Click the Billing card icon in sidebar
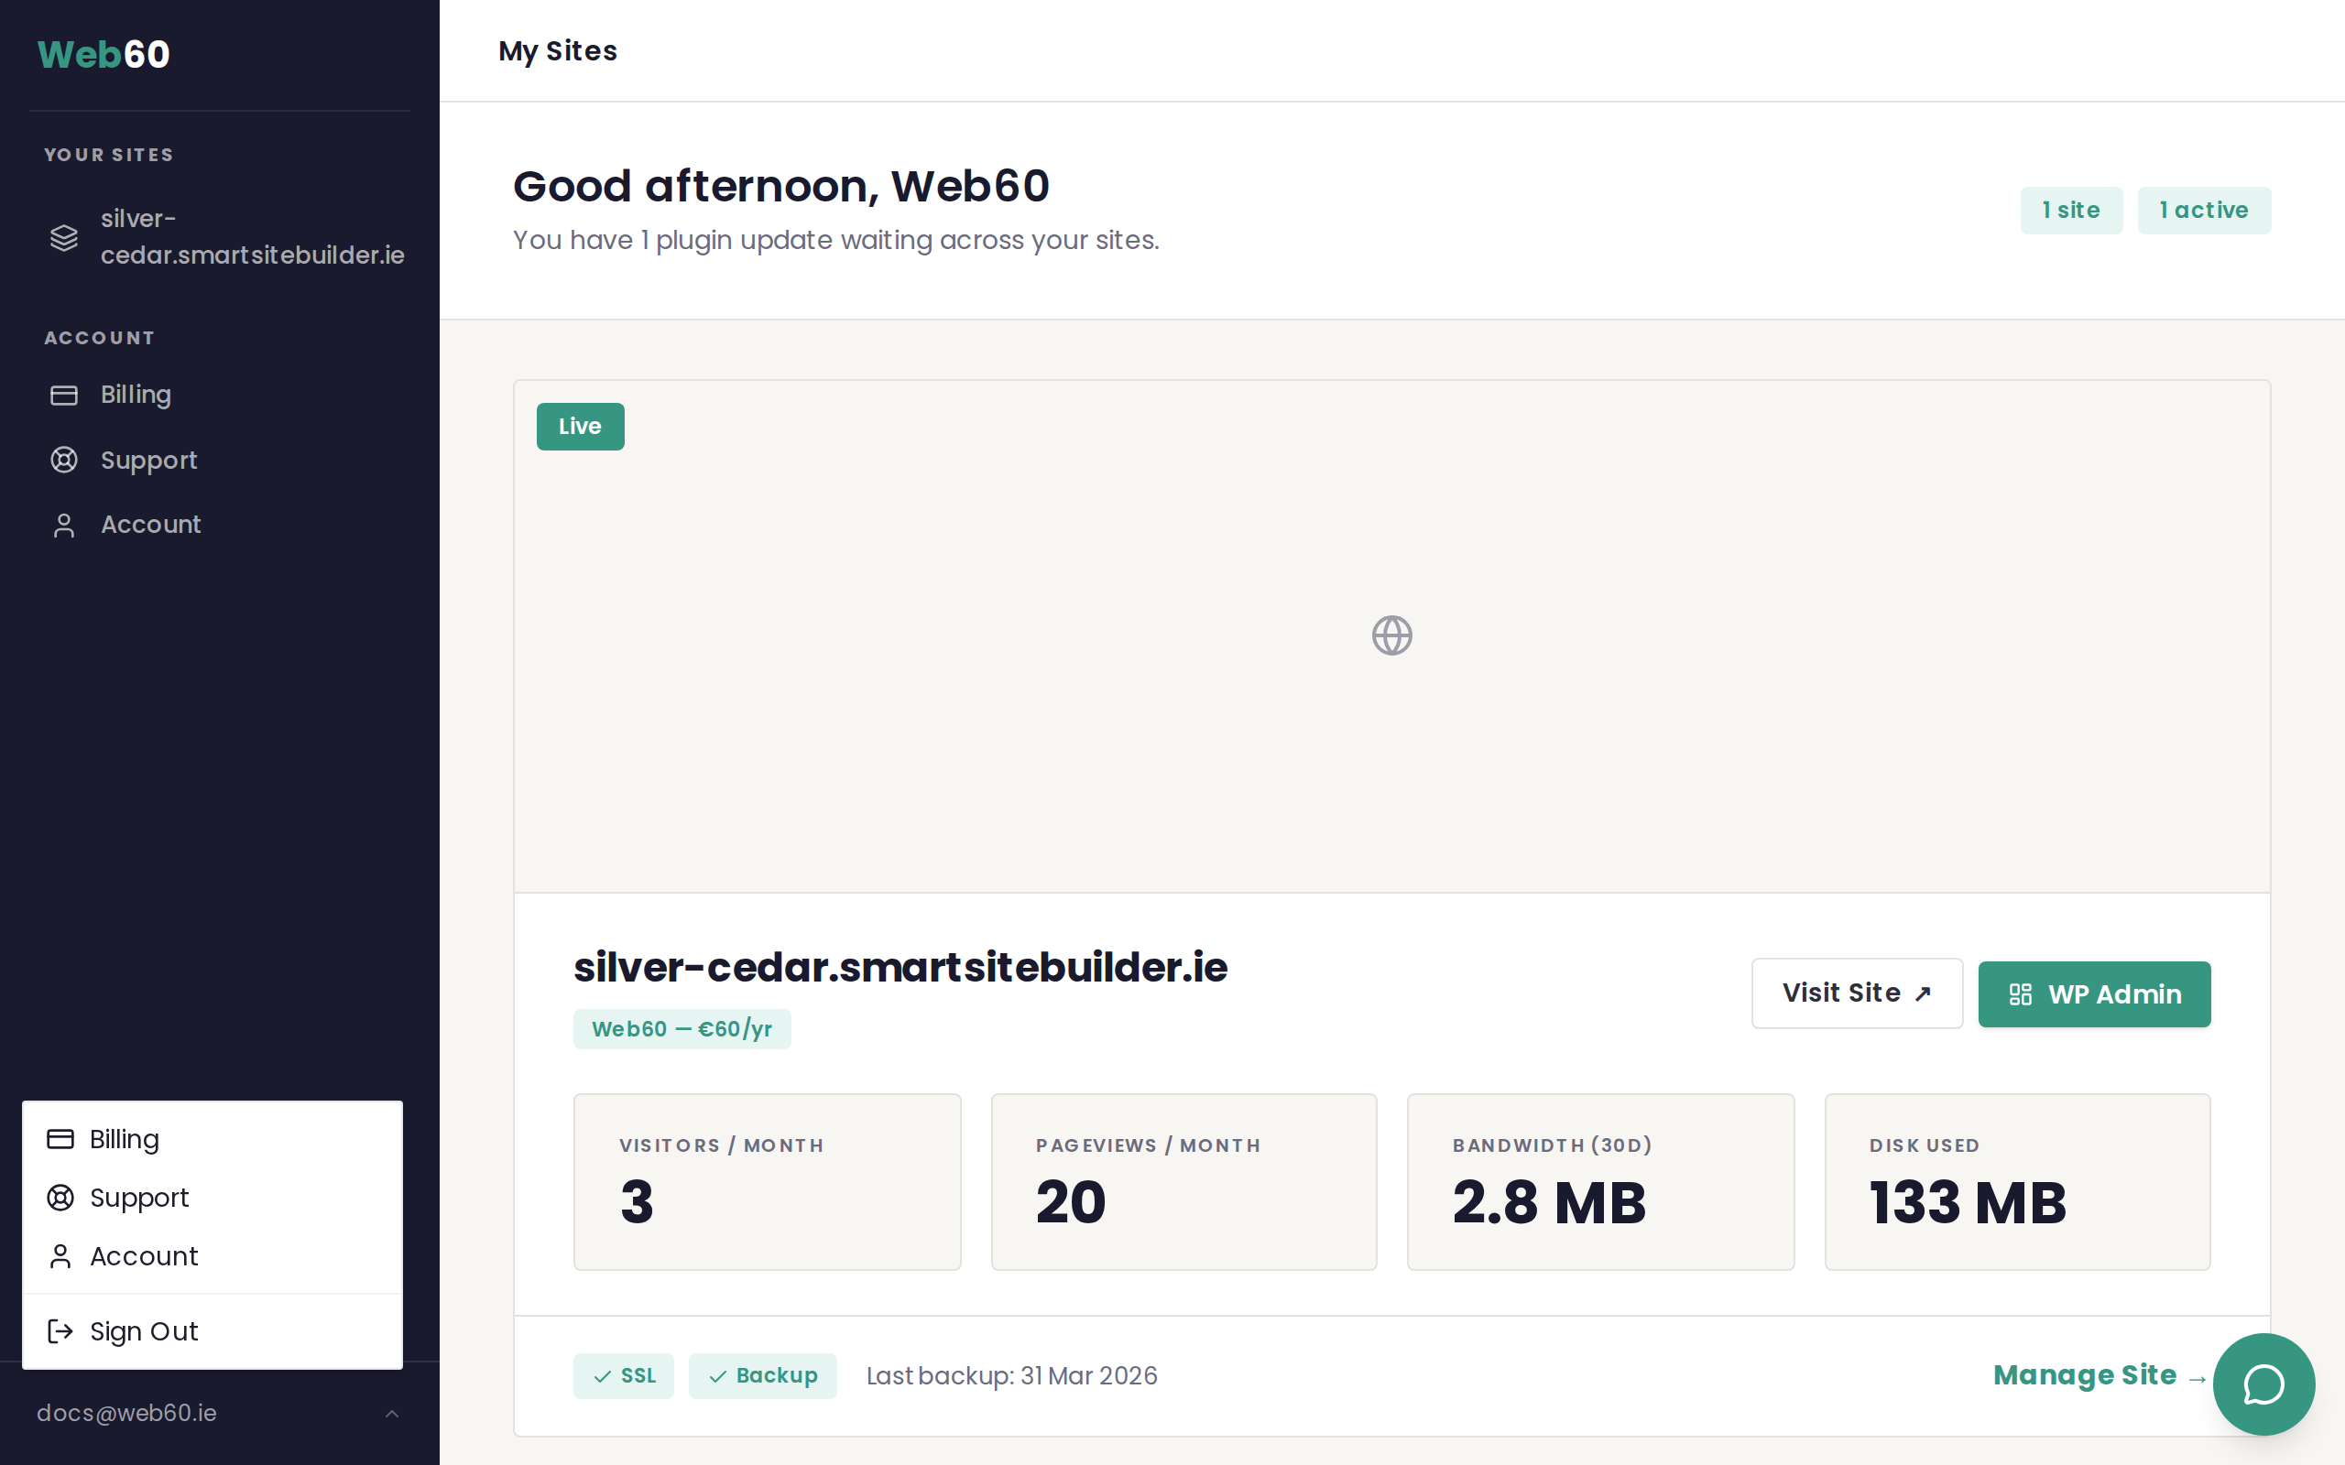This screenshot has width=2345, height=1465. (x=64, y=396)
